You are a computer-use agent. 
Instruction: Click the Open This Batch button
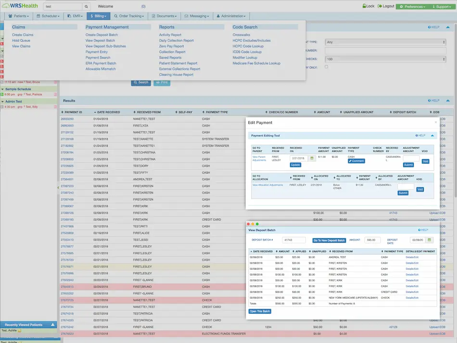pos(261,311)
